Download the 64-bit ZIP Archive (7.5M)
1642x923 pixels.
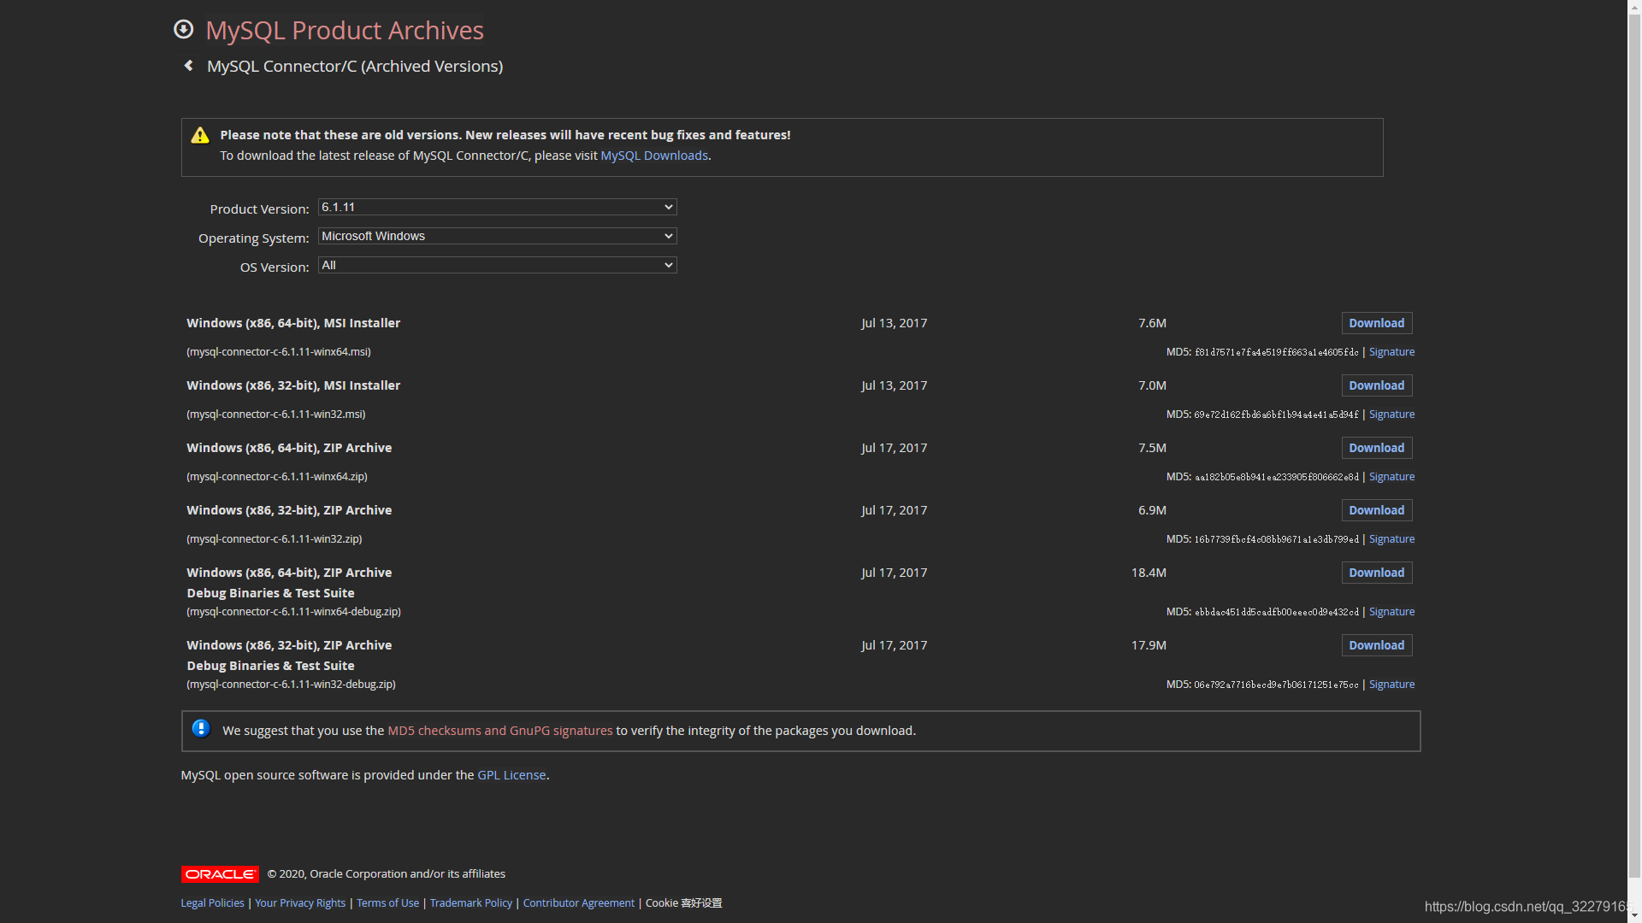pyautogui.click(x=1376, y=448)
